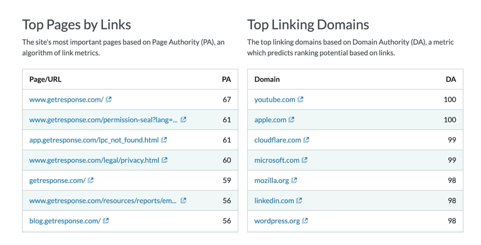Screen dimensions: 481x245
Task: Click PA value 67 for www.getresponse.com/
Action: tap(227, 99)
